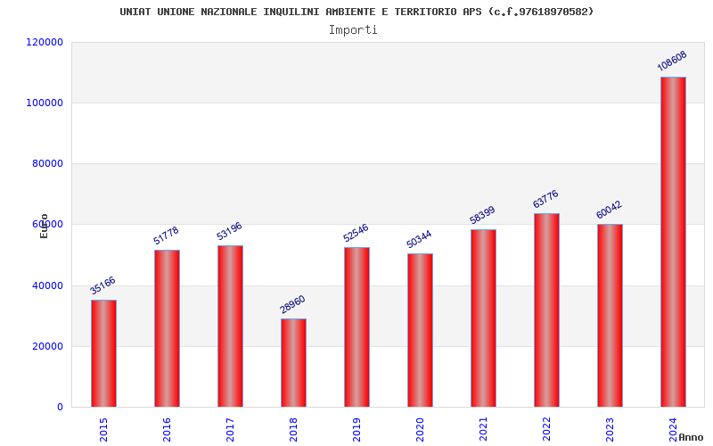The image size is (713, 446).
Task: Click the x-axis year label 2022
Action: [x=546, y=429]
